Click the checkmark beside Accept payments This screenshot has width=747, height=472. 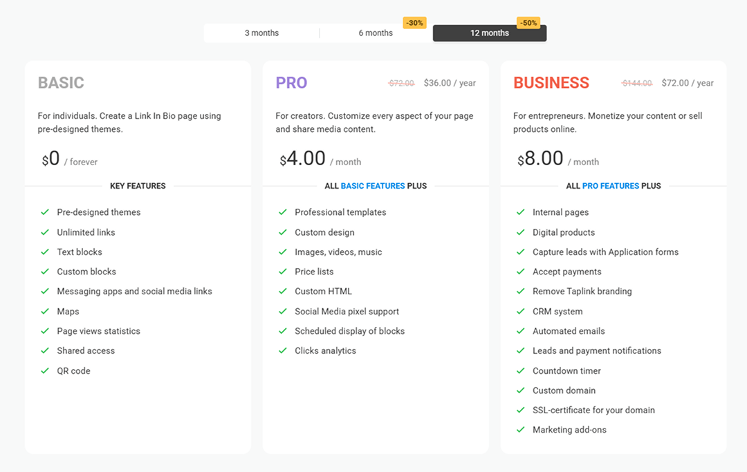click(521, 272)
